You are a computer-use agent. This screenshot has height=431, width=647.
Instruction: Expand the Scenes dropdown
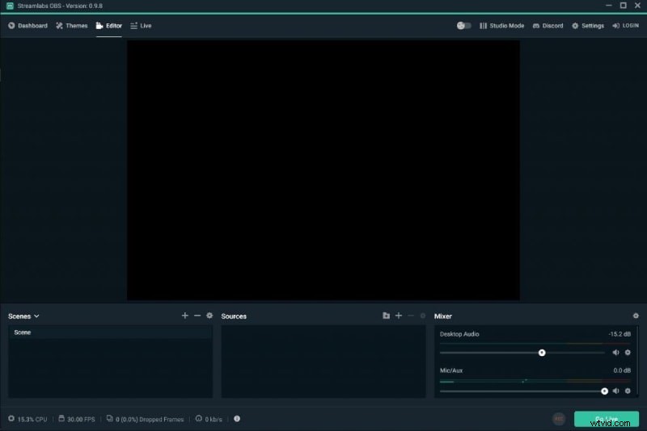(x=23, y=316)
